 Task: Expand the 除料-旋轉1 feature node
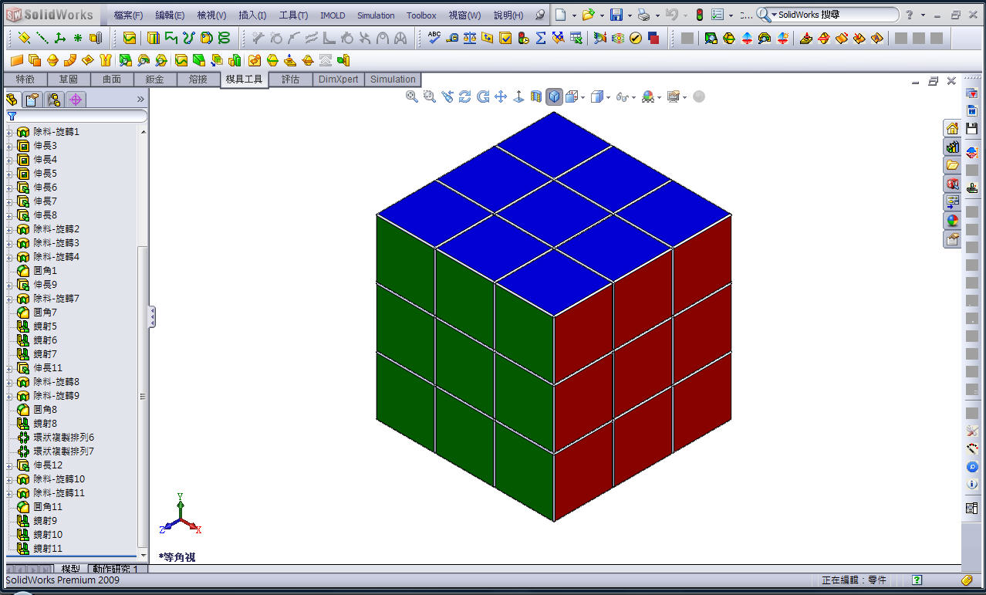[9, 132]
